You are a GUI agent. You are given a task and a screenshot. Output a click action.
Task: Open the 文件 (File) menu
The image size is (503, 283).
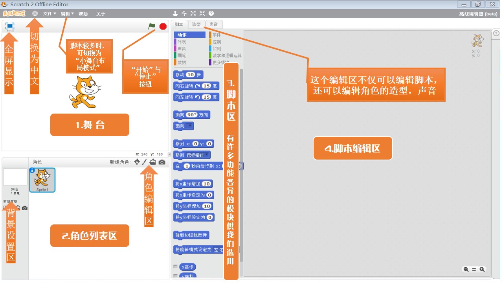tap(50, 14)
